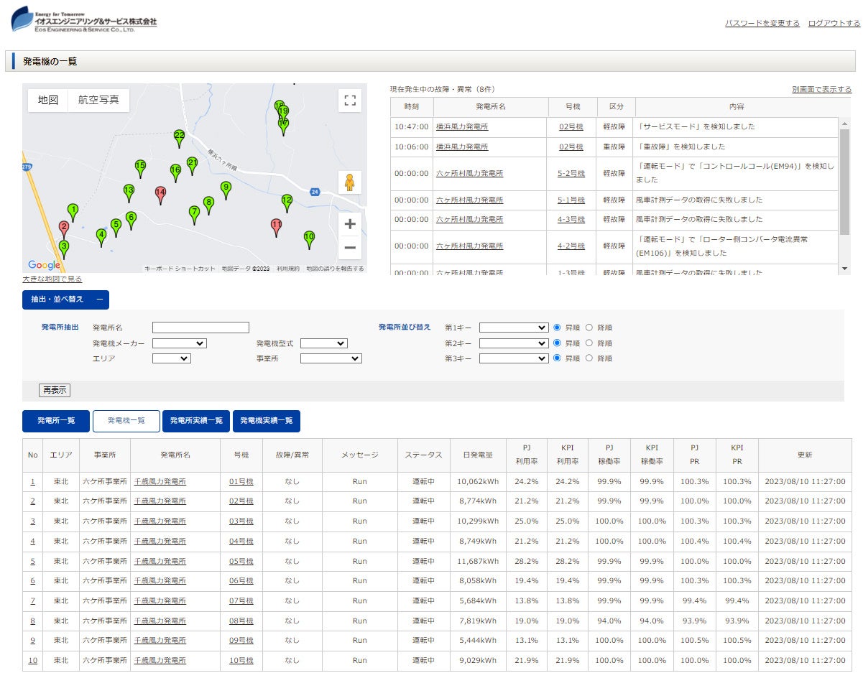The image size is (863, 673).
Task: Open the 発電機メーカー dropdown
Action: click(x=179, y=343)
